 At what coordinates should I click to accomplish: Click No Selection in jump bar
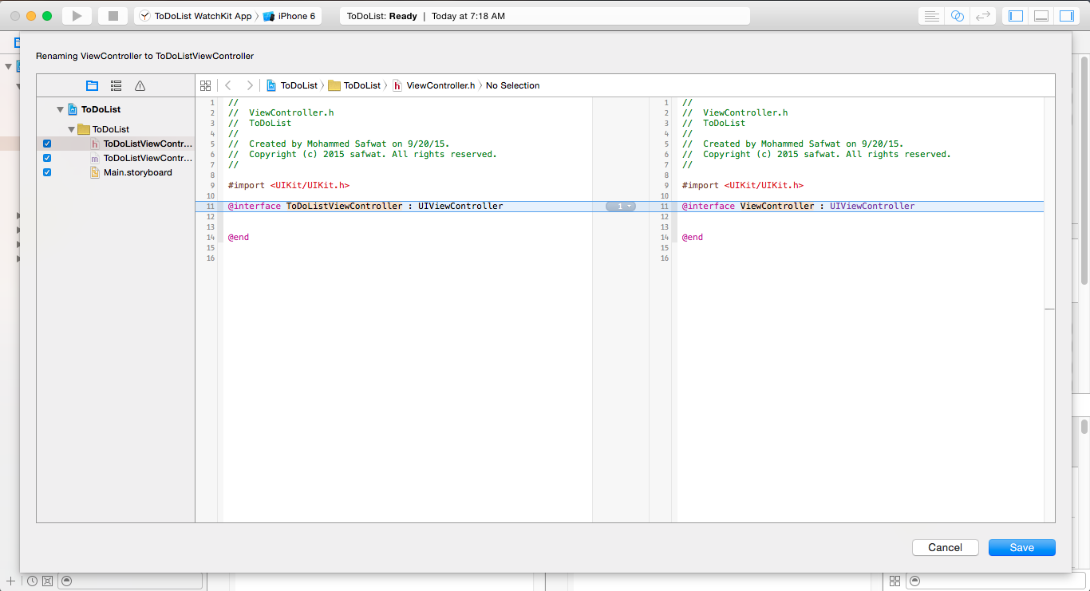tap(513, 85)
